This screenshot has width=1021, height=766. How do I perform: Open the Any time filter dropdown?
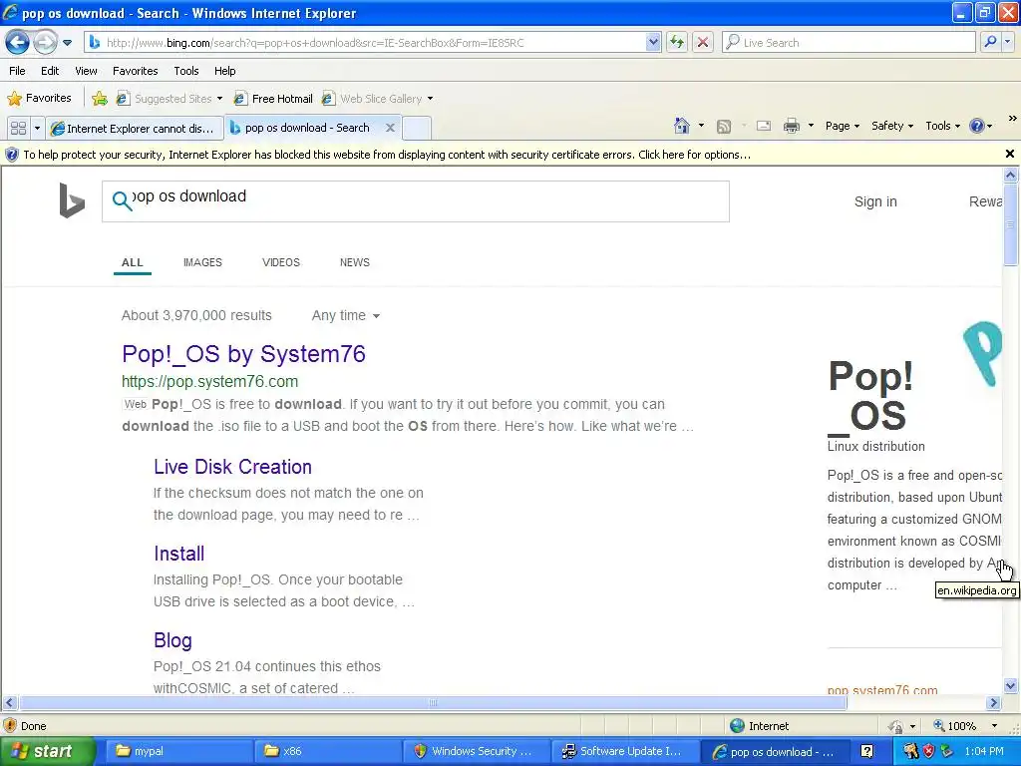pyautogui.click(x=346, y=315)
